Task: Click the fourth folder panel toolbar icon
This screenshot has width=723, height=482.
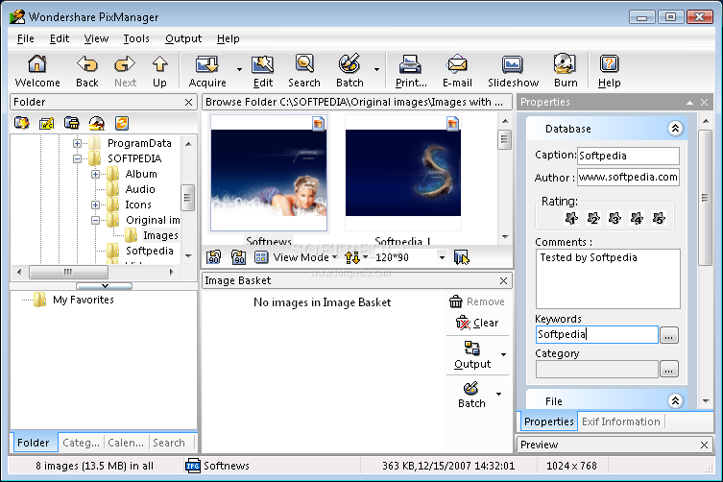Action: click(x=96, y=123)
